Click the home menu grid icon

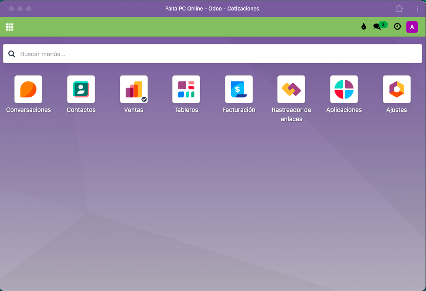click(x=10, y=27)
